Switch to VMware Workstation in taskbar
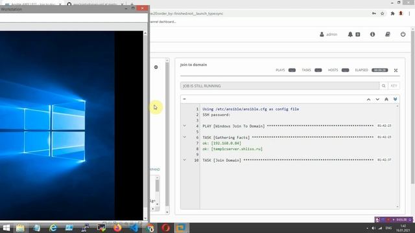The image size is (415, 233). pyautogui.click(x=182, y=228)
